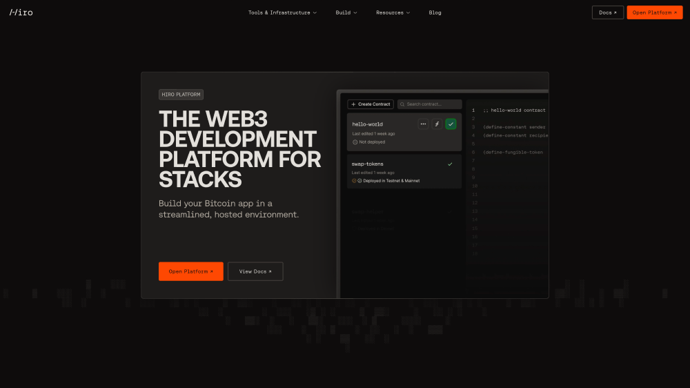
Task: Go to the Blog page
Action: pyautogui.click(x=435, y=12)
